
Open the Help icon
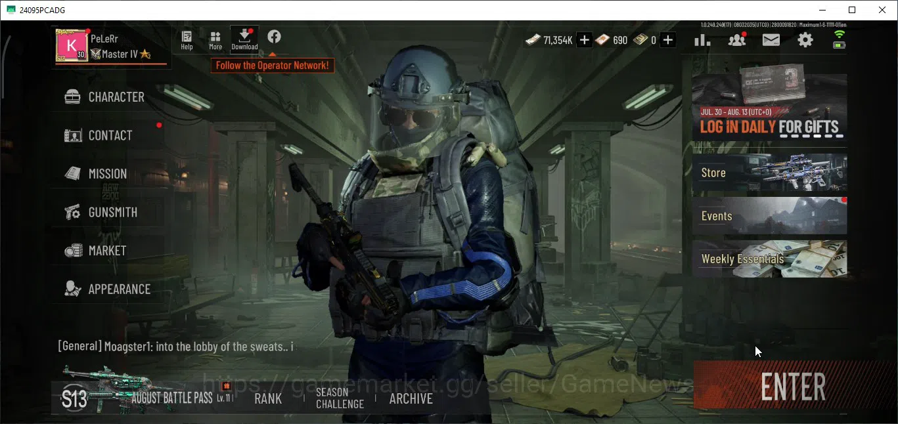[187, 40]
